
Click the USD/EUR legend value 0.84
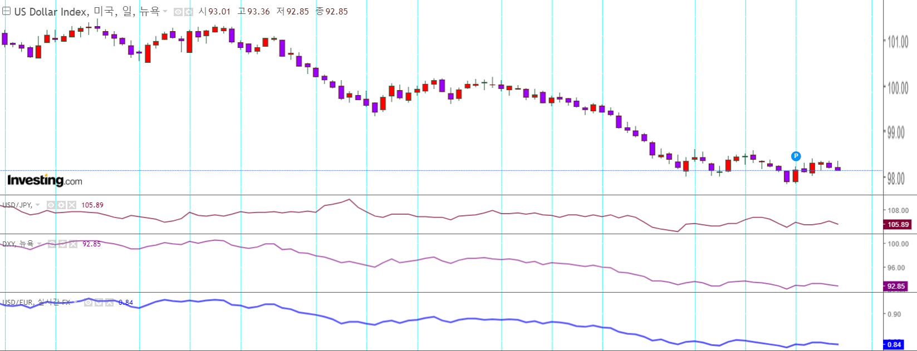pos(126,303)
